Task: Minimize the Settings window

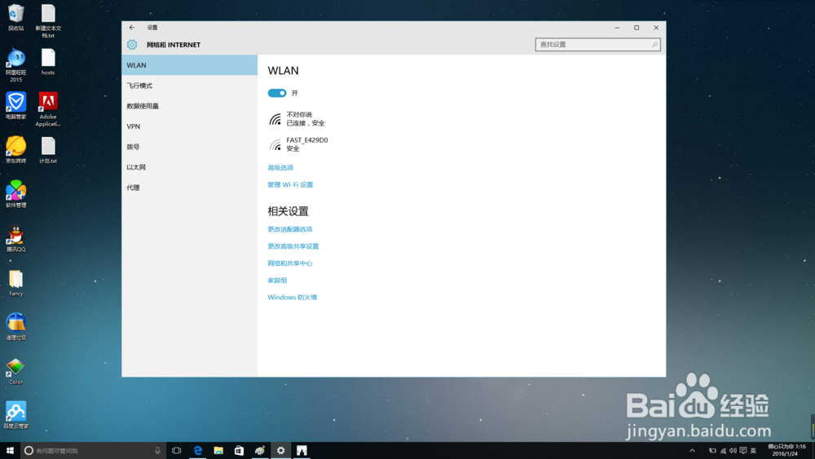Action: [x=617, y=28]
